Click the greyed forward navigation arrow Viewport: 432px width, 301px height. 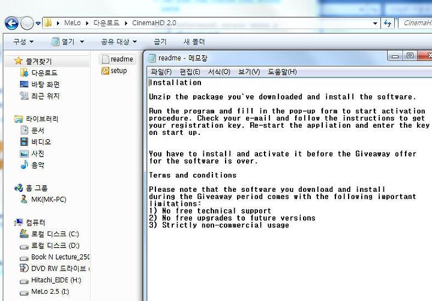point(27,23)
